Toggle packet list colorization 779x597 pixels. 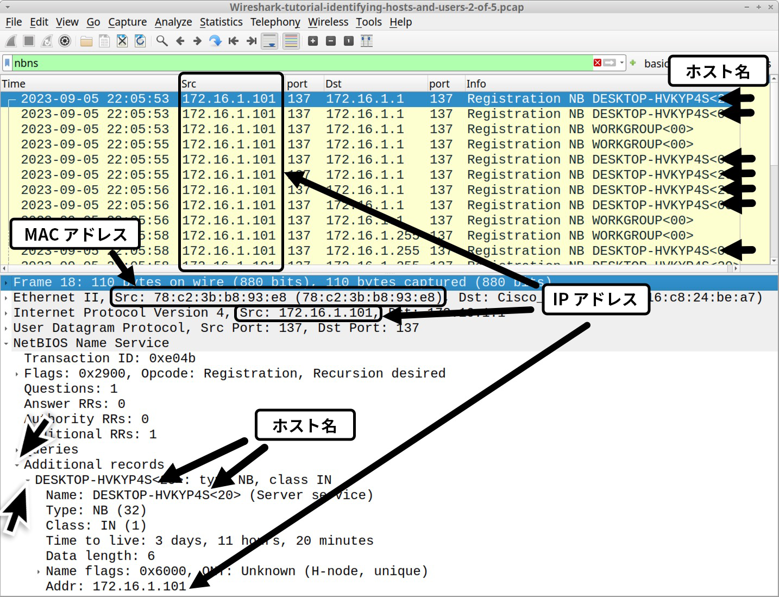(291, 41)
